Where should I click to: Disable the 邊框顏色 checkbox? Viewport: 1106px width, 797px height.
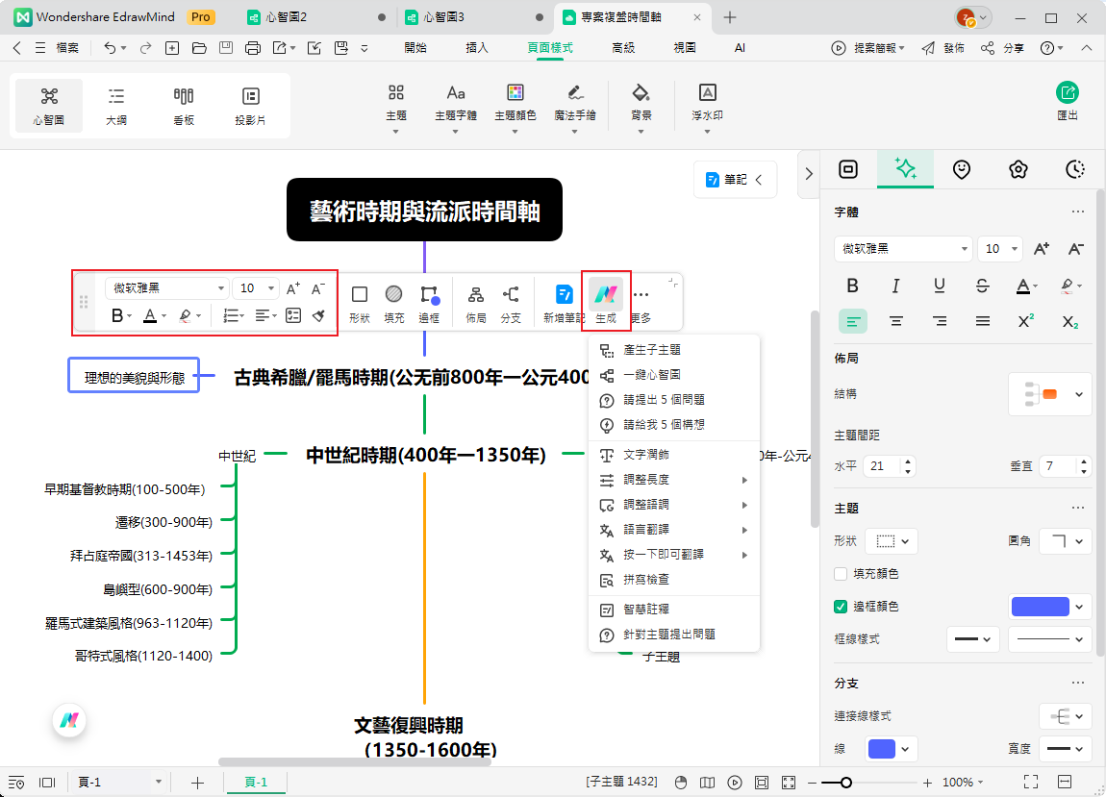tap(841, 606)
